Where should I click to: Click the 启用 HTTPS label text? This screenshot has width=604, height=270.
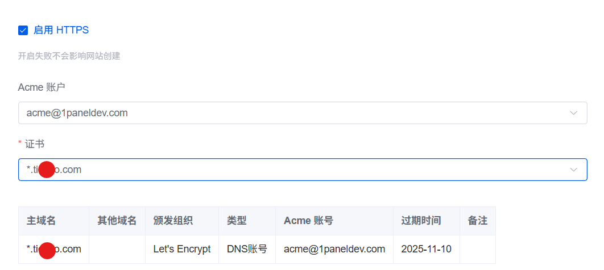[x=61, y=30]
